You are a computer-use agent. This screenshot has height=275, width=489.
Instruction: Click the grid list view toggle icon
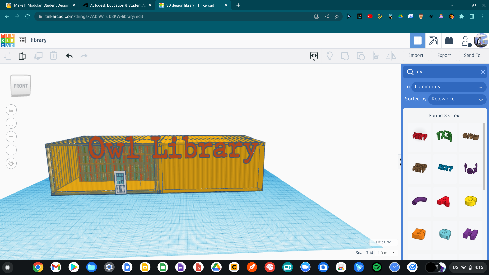22,40
